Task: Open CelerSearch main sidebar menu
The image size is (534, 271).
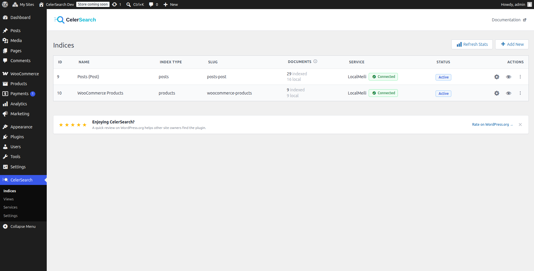Action: pos(23,180)
